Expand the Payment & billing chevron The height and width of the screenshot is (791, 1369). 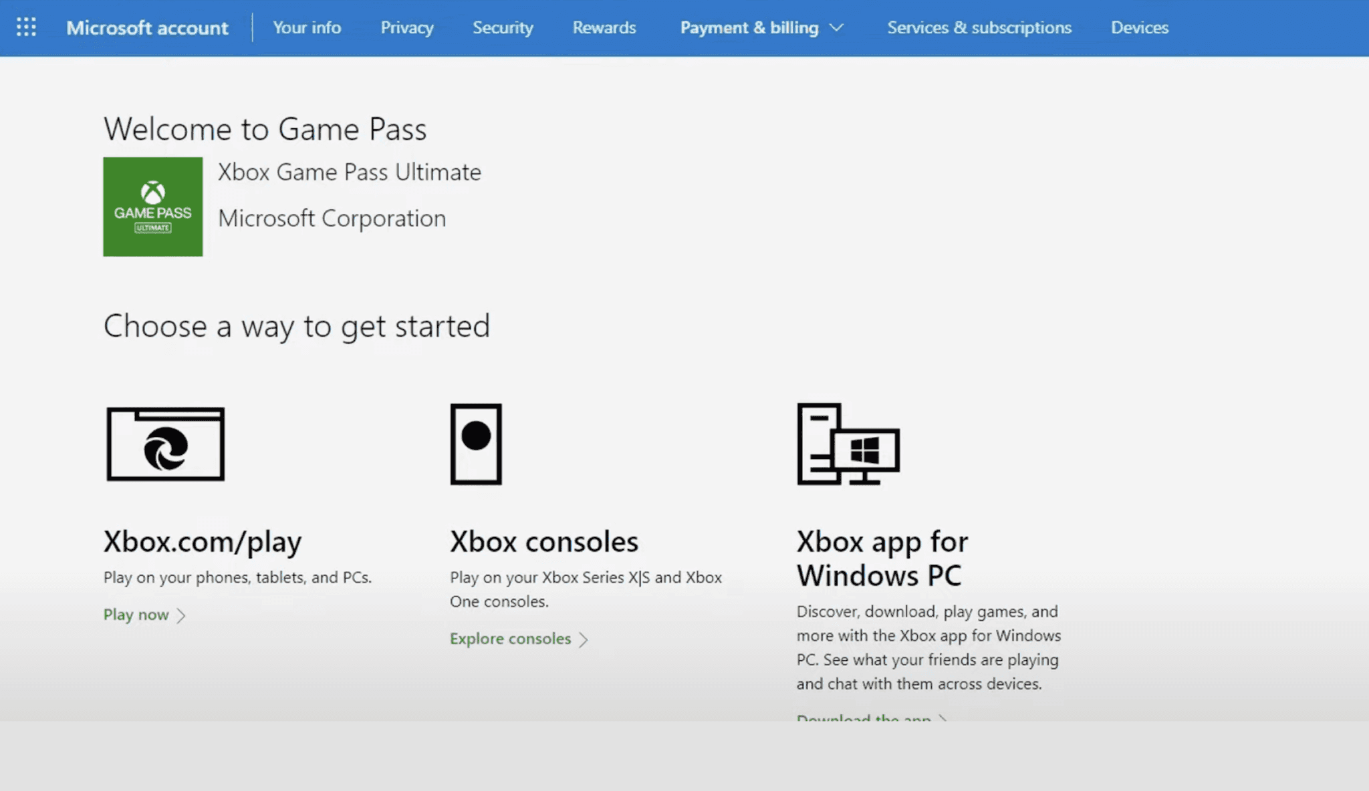[836, 28]
